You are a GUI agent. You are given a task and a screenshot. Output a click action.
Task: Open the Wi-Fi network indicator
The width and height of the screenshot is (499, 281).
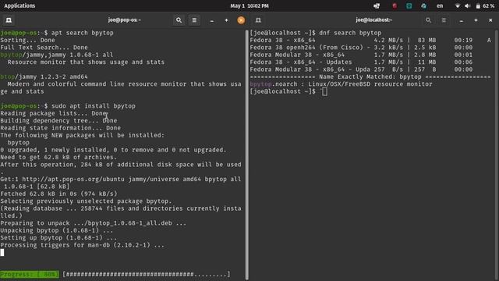point(458,5)
